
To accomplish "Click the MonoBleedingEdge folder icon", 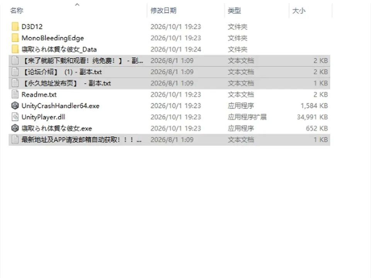I will point(15,38).
